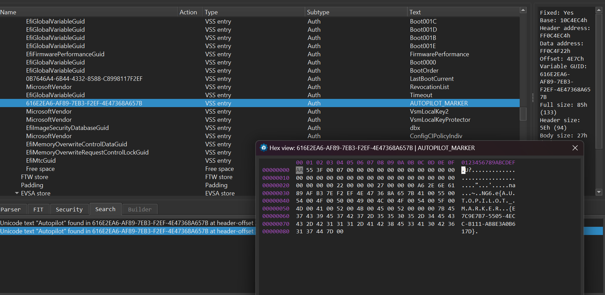605x295 pixels.
Task: Select the 0B7646A4-6B44-4332-8588-C8998117F2EF entry
Action: tap(84, 78)
